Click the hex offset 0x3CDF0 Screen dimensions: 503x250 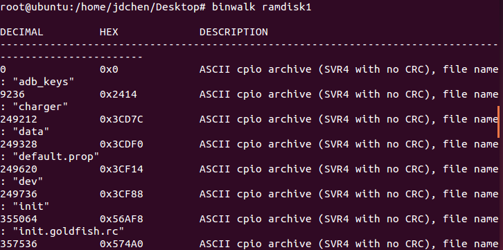(x=121, y=144)
